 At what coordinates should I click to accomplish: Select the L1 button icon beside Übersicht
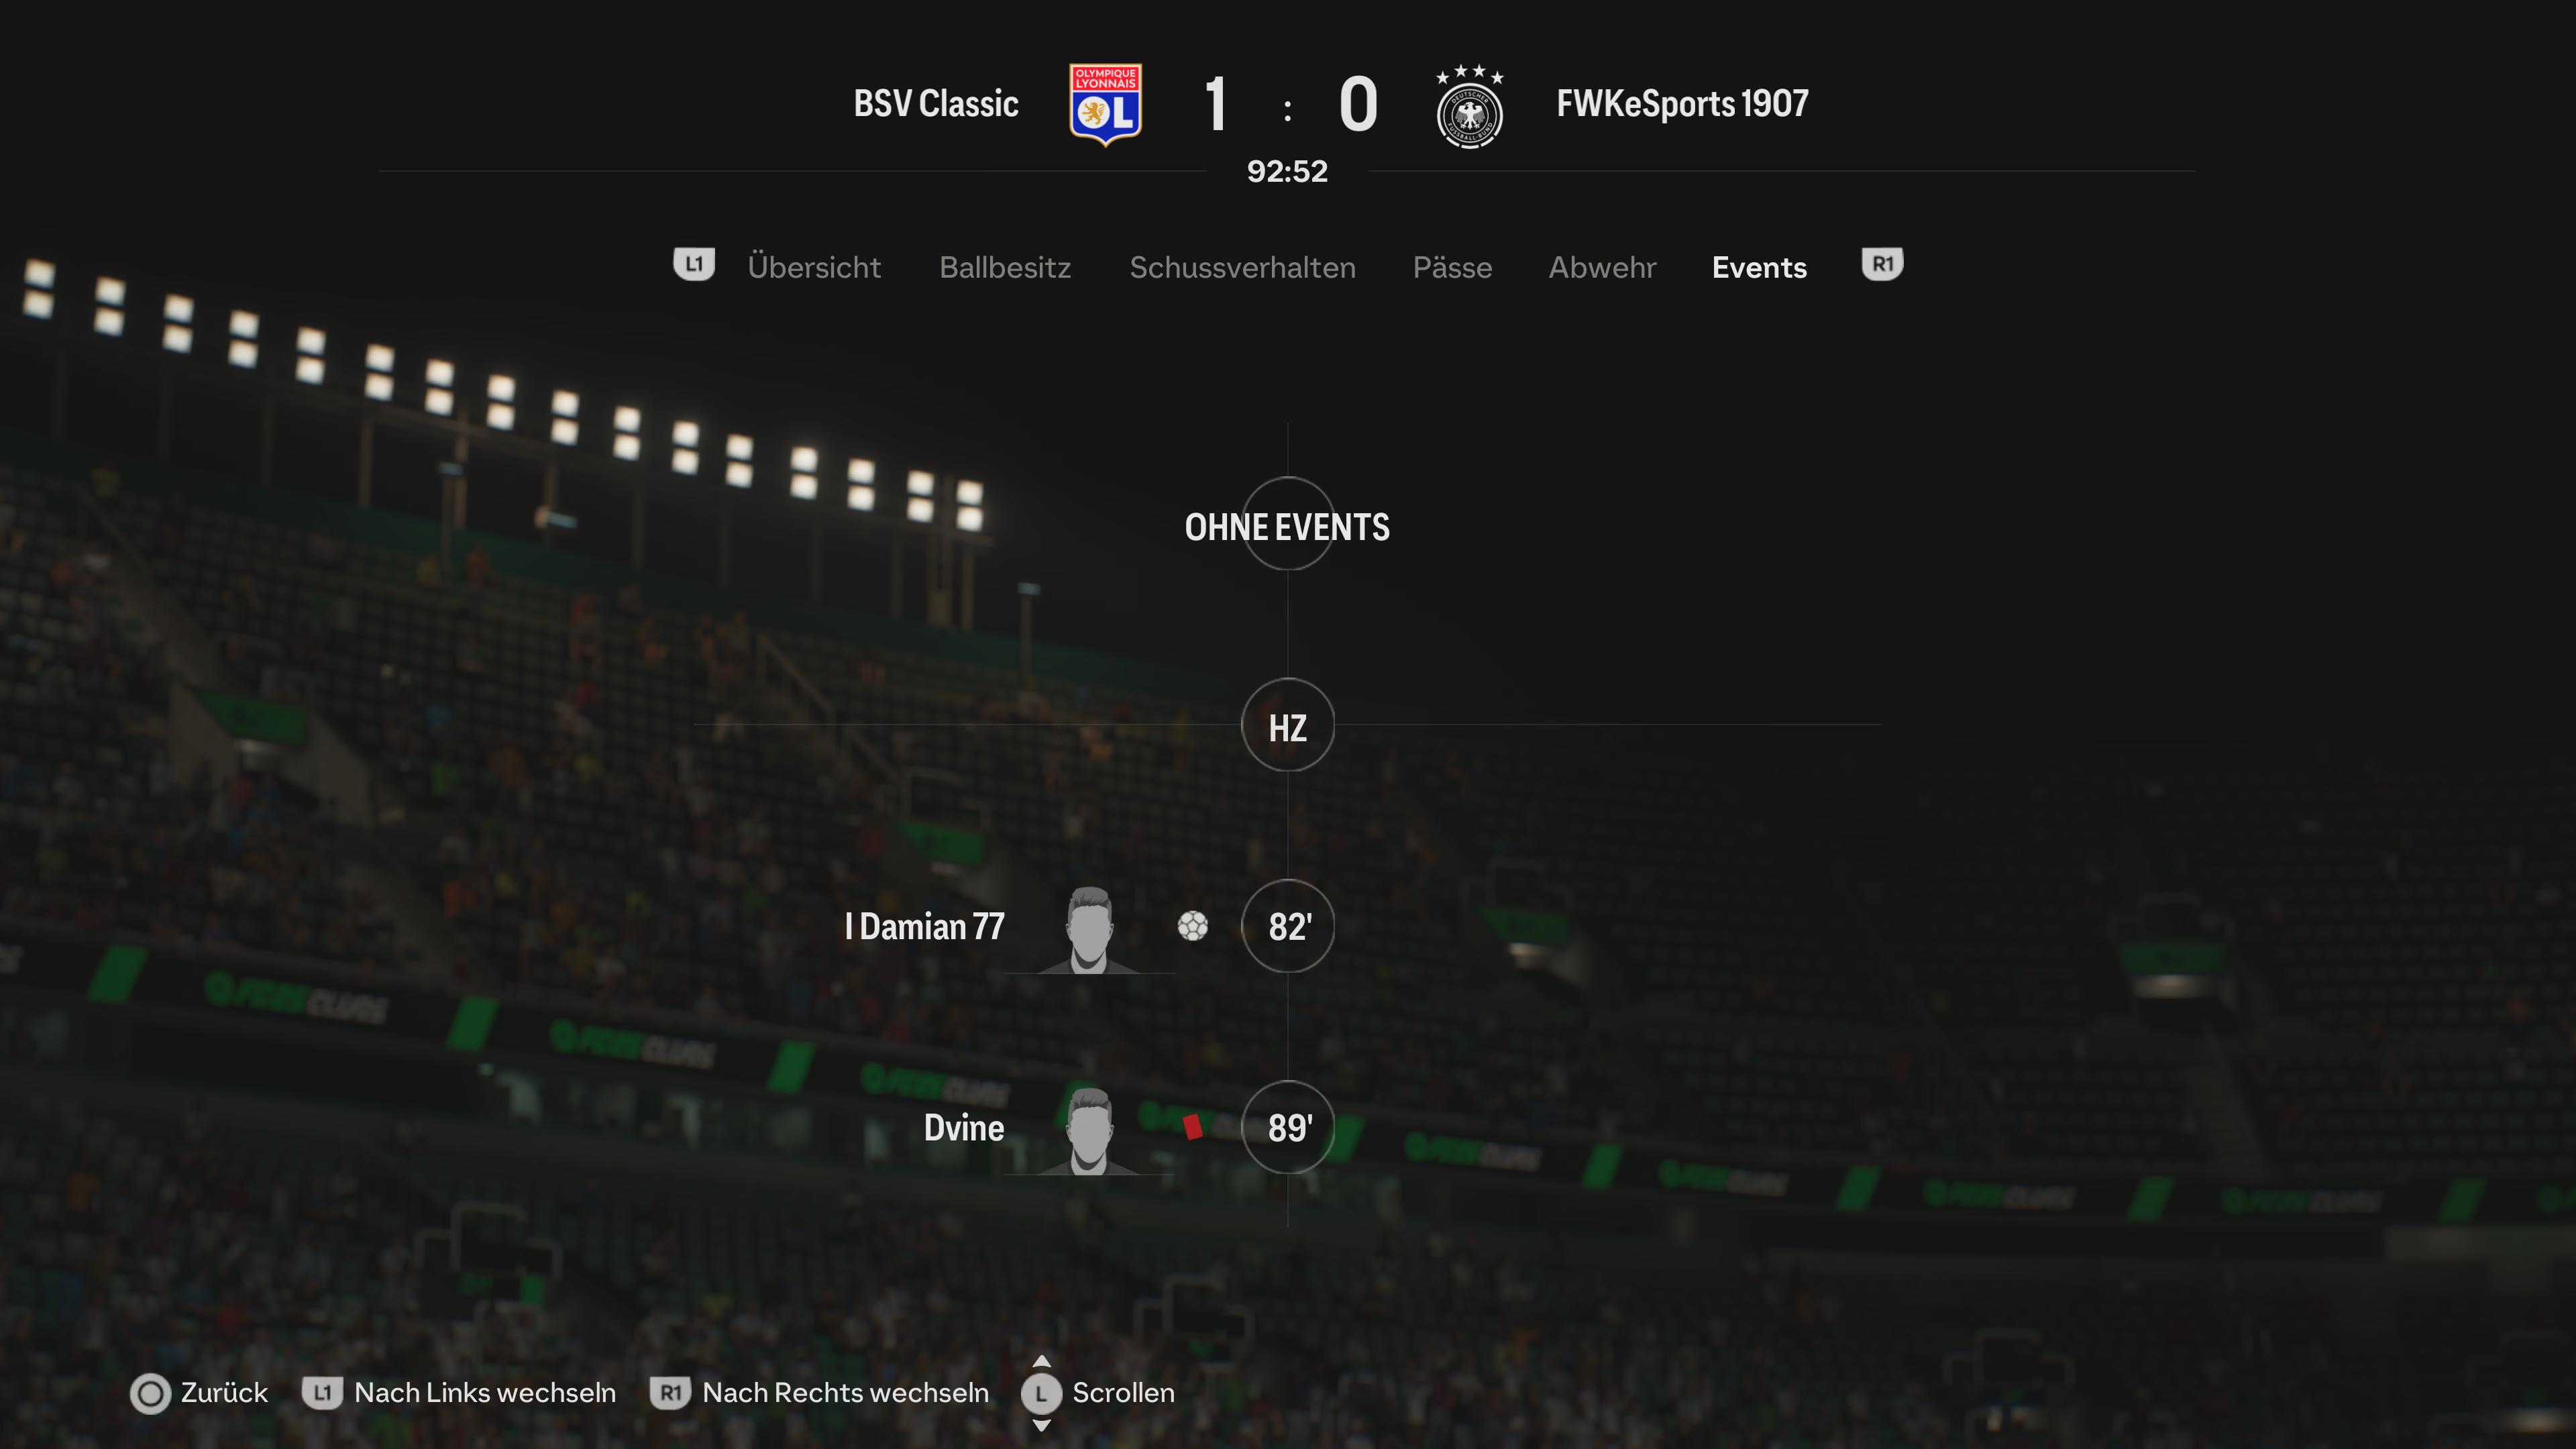(694, 265)
